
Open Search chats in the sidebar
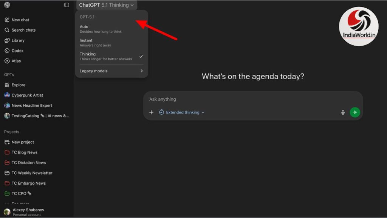23,30
